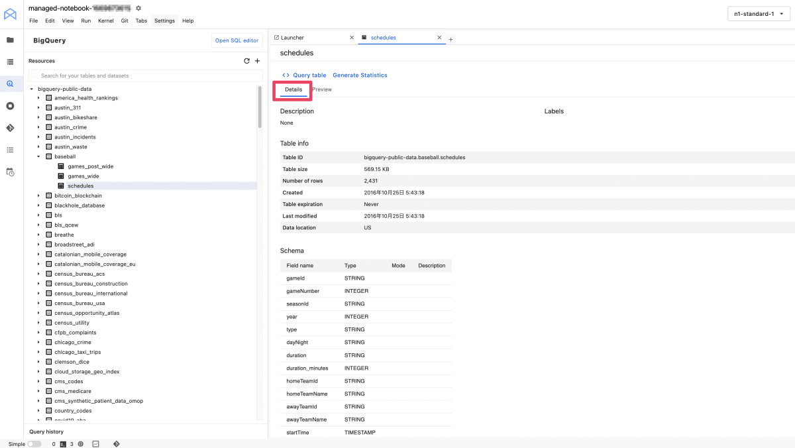Click the schedules table icon in the tree
795x448 pixels.
tap(61, 186)
